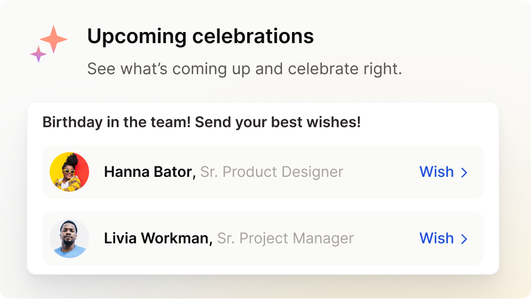The image size is (531, 299).
Task: Select the name Livia Workman
Action: (158, 238)
